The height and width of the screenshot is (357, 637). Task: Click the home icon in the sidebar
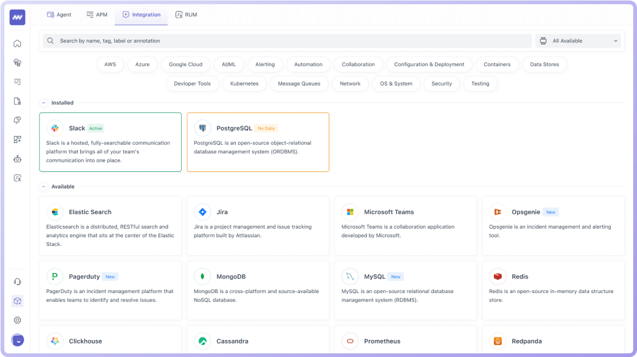click(x=17, y=44)
